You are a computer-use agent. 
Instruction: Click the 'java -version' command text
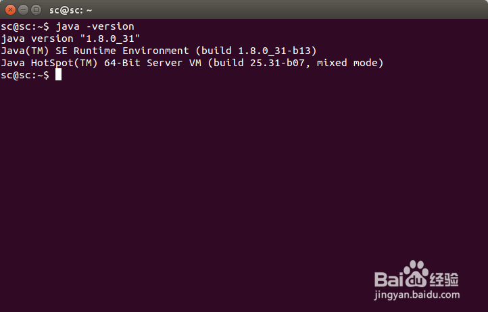95,26
